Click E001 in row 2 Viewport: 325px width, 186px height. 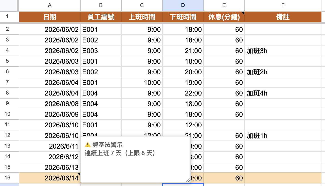(x=101, y=30)
